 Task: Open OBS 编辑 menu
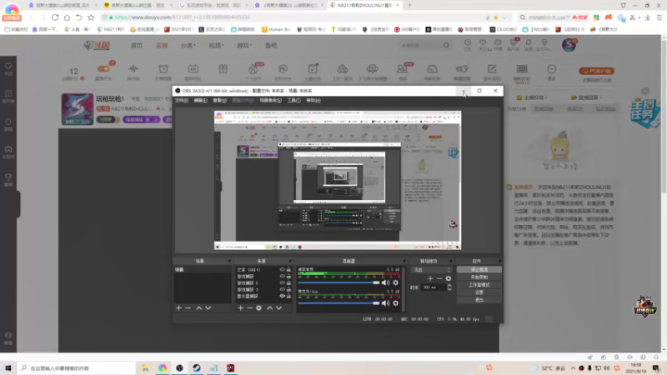point(200,100)
